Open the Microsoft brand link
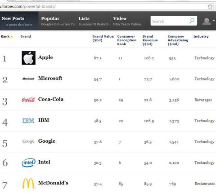 pyautogui.click(x=50, y=78)
